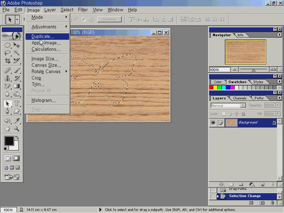Select the Magic Wand tool

pyautogui.click(x=17, y=53)
